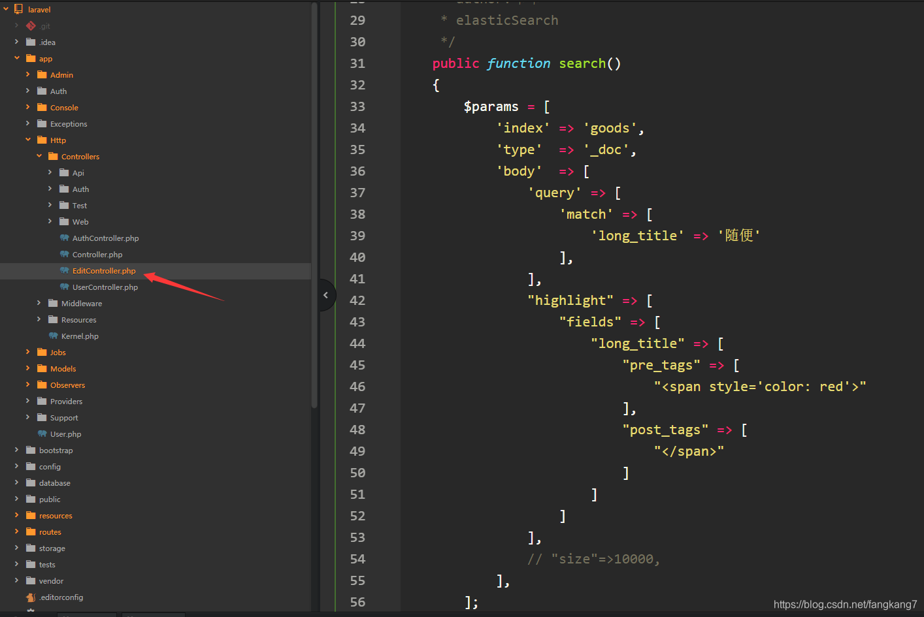Open Kernel.php in the tree
924x617 pixels.
tap(80, 336)
